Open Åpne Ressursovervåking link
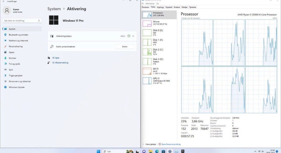281x153 pixels. 171,144
